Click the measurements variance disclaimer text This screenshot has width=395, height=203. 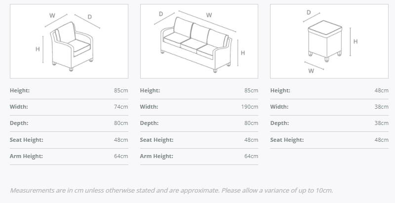[171, 190]
